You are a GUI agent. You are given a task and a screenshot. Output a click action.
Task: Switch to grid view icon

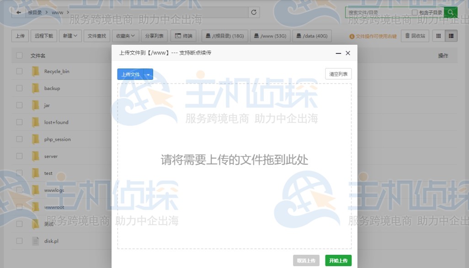(438, 35)
